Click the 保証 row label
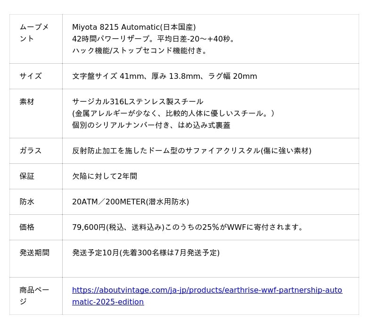 (27, 177)
